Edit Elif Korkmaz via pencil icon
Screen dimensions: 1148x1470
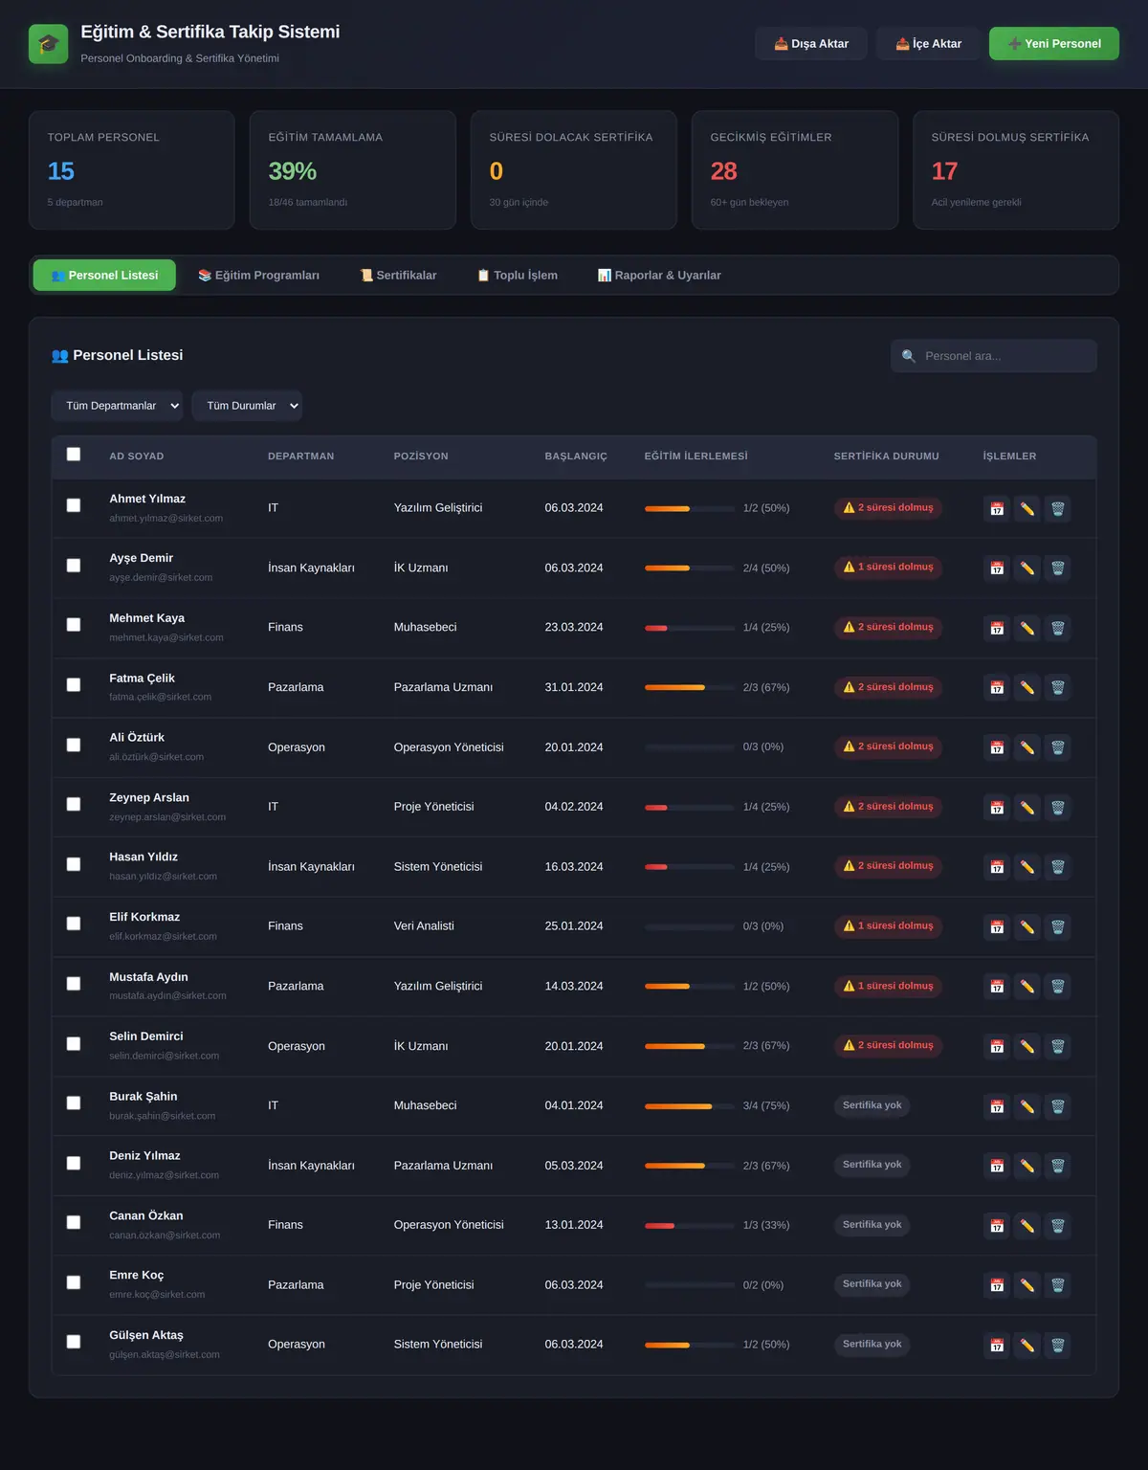tap(1027, 926)
